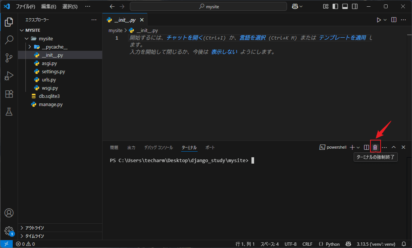The height and width of the screenshot is (248, 412).
Task: Switch to the 問題 panel tab
Action: 114,148
